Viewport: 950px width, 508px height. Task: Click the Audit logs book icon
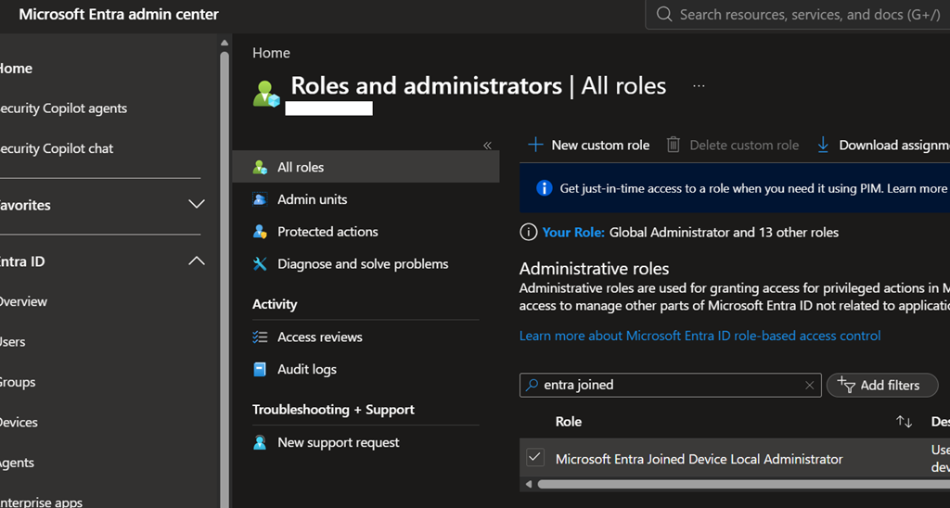point(260,369)
